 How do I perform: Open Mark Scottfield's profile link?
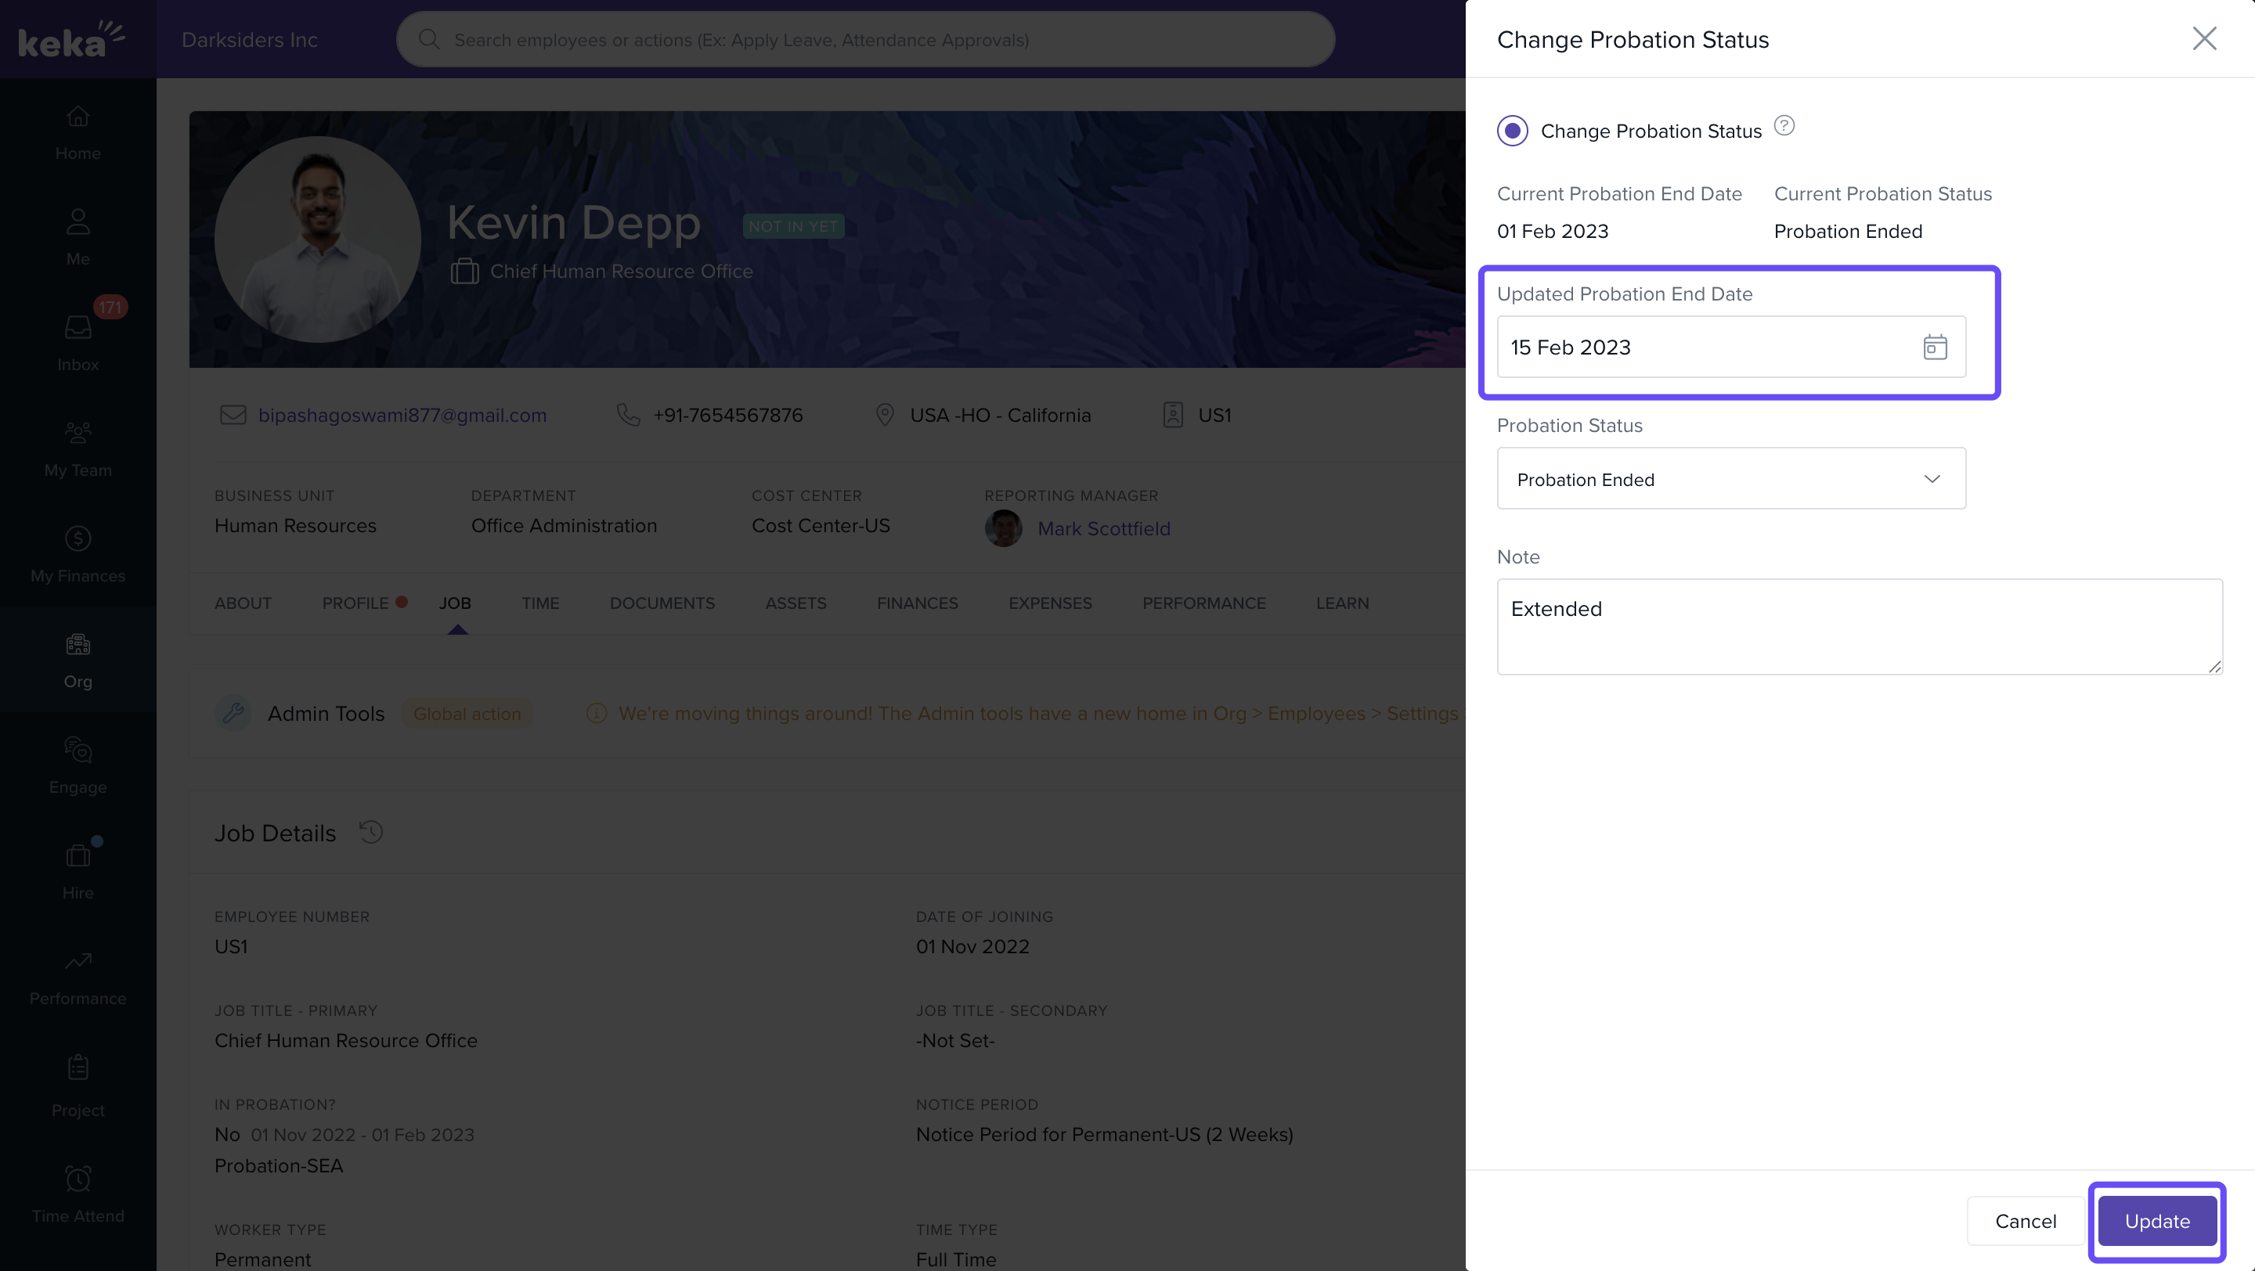1103,528
